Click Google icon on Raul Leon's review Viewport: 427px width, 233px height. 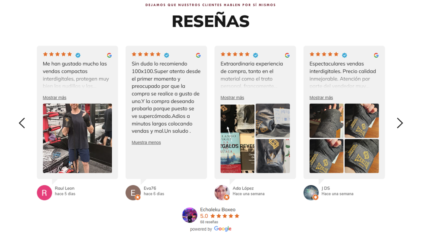(109, 56)
